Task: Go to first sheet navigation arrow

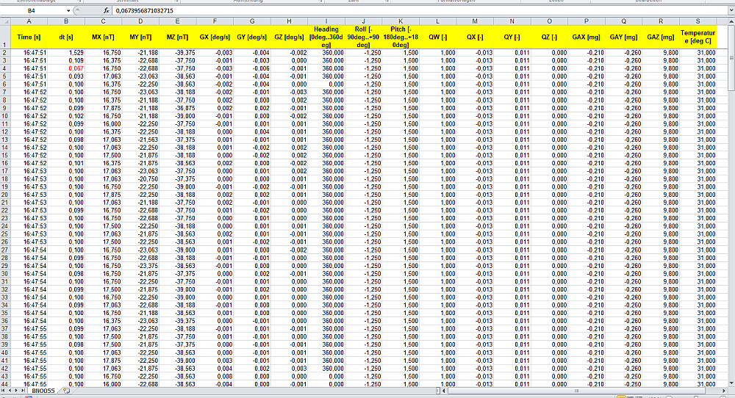Action: 4,391
